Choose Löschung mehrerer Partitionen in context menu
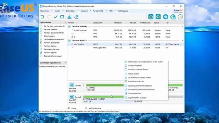 (140, 86)
